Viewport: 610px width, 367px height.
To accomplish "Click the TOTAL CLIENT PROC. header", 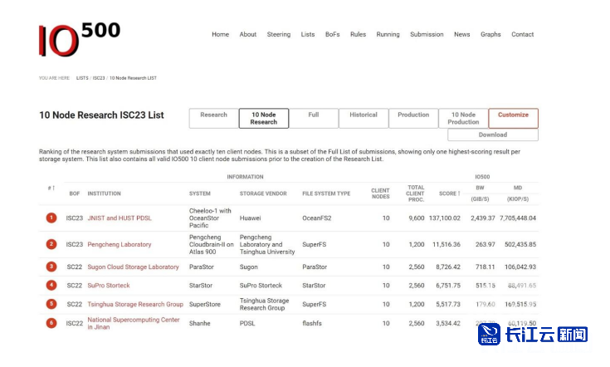I will coord(415,193).
